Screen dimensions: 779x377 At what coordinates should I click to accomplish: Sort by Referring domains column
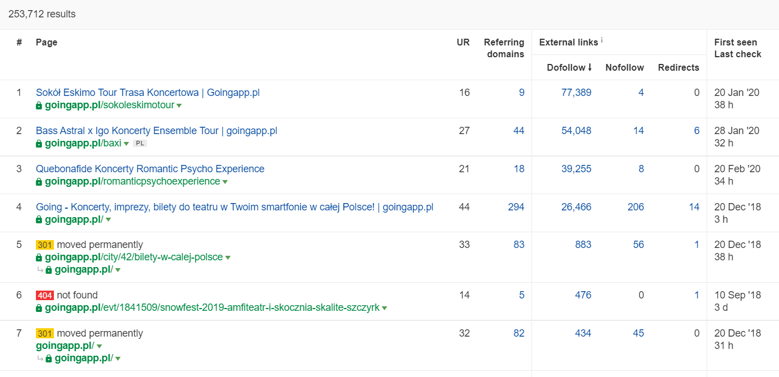click(503, 48)
